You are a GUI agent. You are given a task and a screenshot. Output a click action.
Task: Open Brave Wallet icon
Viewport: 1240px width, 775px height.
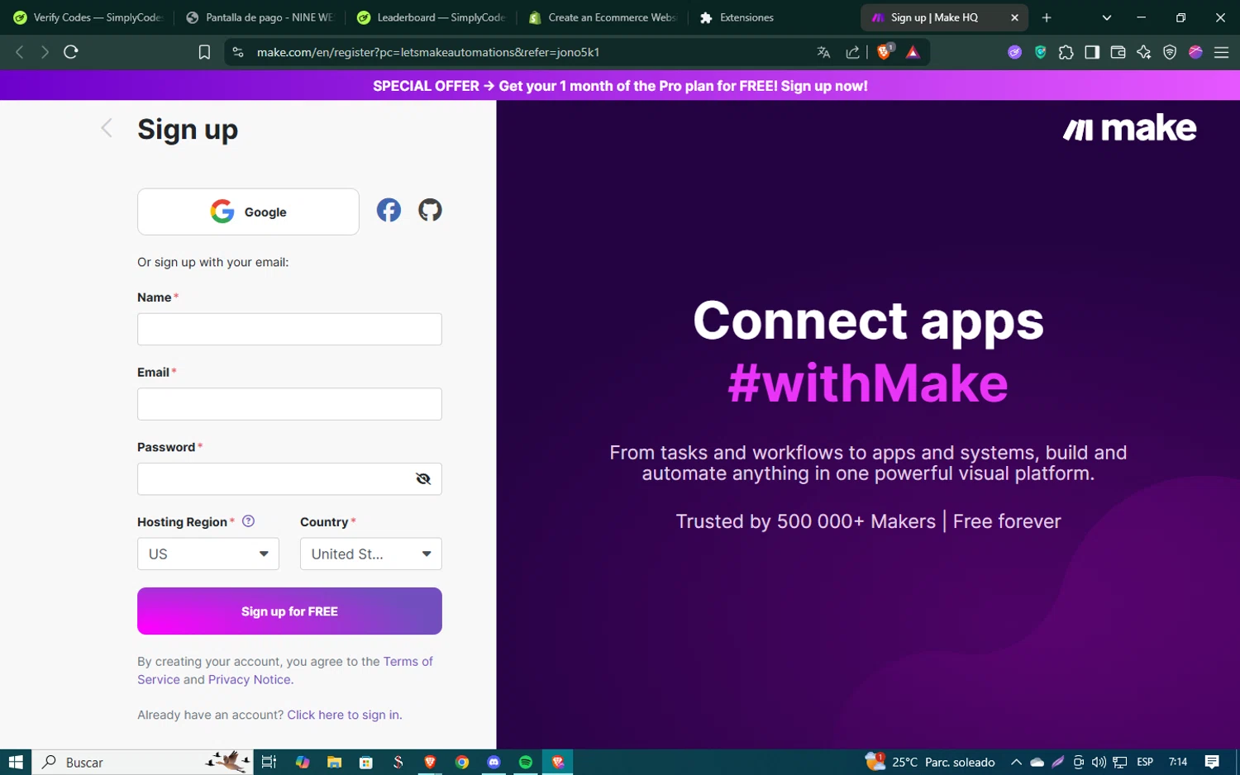click(x=1118, y=52)
